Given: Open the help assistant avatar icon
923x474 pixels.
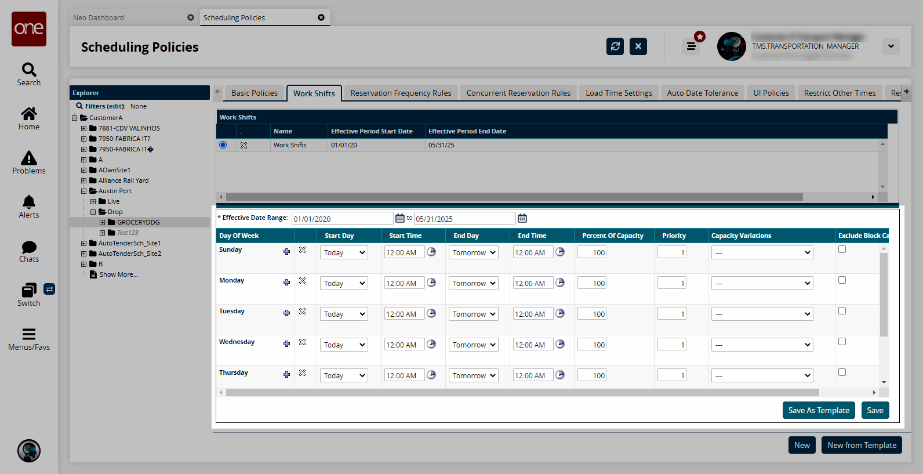Looking at the screenshot, I should [x=29, y=451].
